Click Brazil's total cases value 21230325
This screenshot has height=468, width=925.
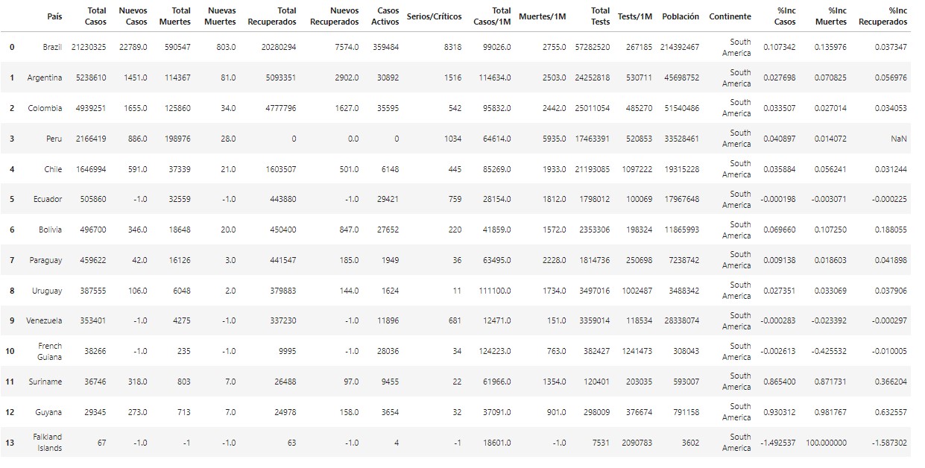pos(89,47)
